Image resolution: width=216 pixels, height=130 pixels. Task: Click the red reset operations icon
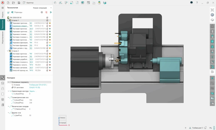click(x=46, y=12)
